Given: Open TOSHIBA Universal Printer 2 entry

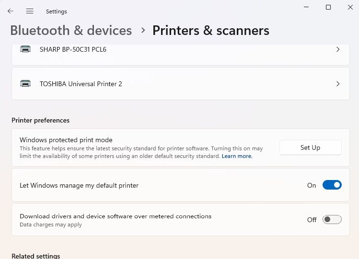Looking at the screenshot, I should (x=81, y=84).
